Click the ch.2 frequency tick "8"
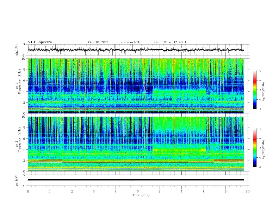The width and height of the screenshot is (279, 215). coord(25,128)
